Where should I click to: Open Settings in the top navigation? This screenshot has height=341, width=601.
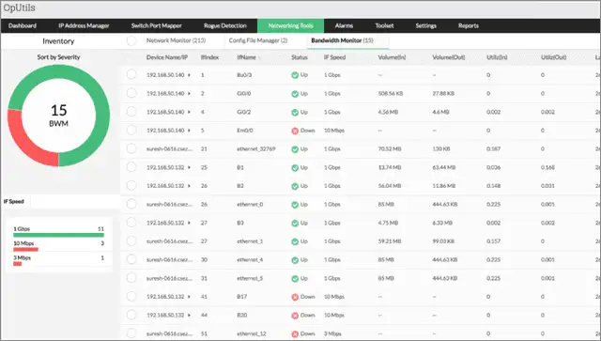click(x=425, y=25)
